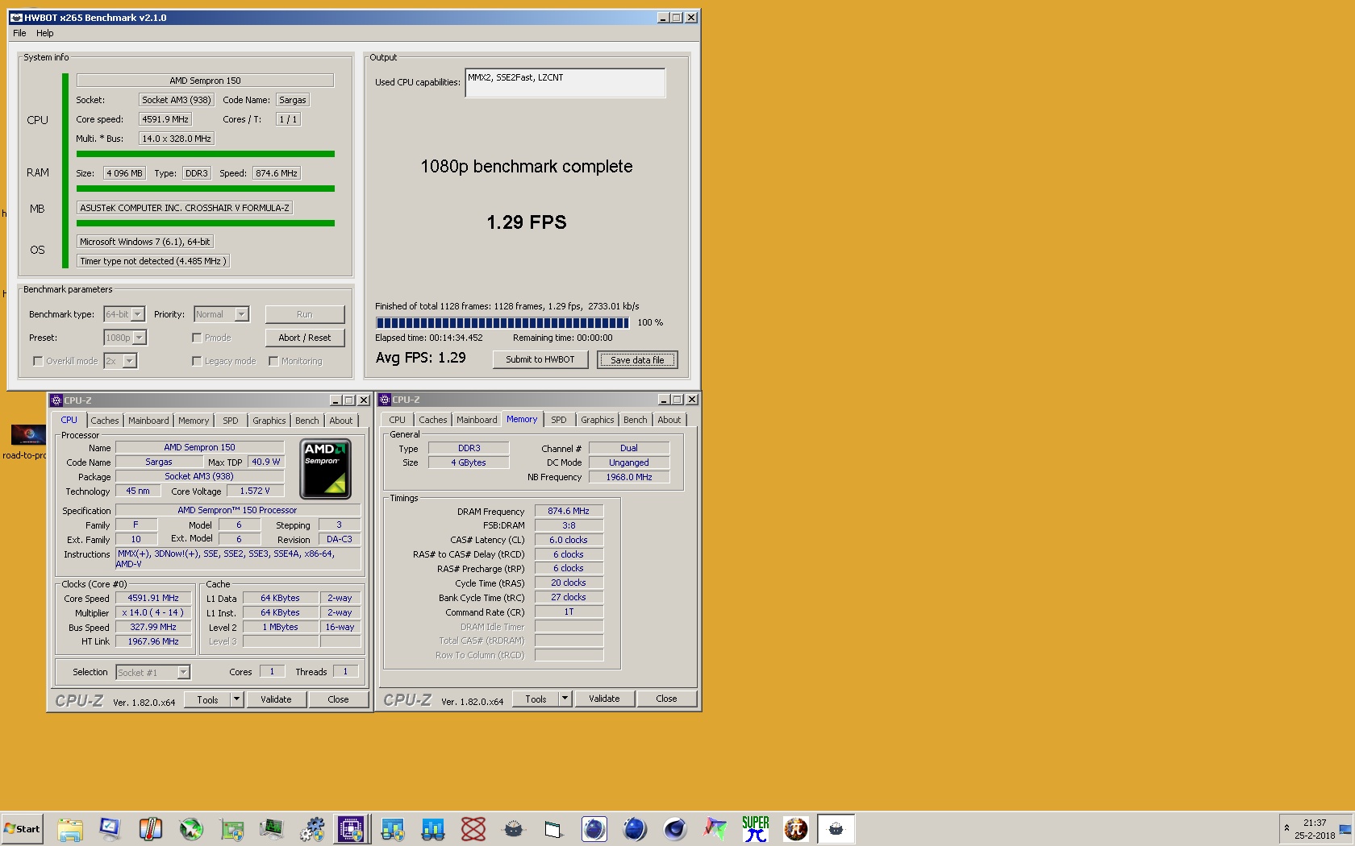
Task: Show hidden system tray icons arrow
Action: [1286, 827]
